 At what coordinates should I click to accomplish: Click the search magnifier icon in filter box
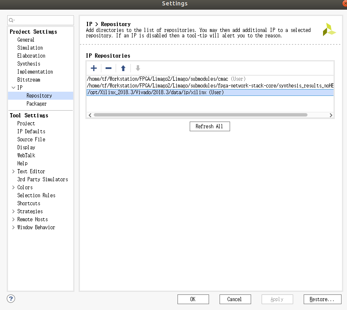click(12, 20)
